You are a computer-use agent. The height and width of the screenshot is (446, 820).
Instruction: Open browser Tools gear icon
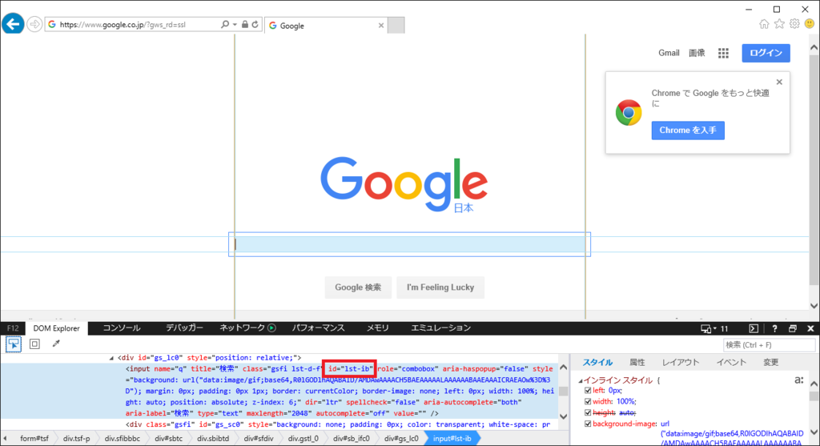[794, 23]
